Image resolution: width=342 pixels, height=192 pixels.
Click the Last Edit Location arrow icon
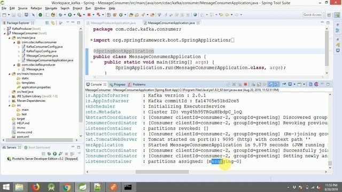coord(221,15)
